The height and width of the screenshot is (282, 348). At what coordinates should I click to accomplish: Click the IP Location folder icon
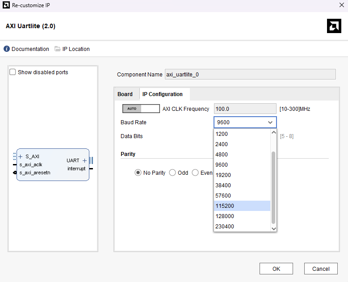[x=58, y=49]
